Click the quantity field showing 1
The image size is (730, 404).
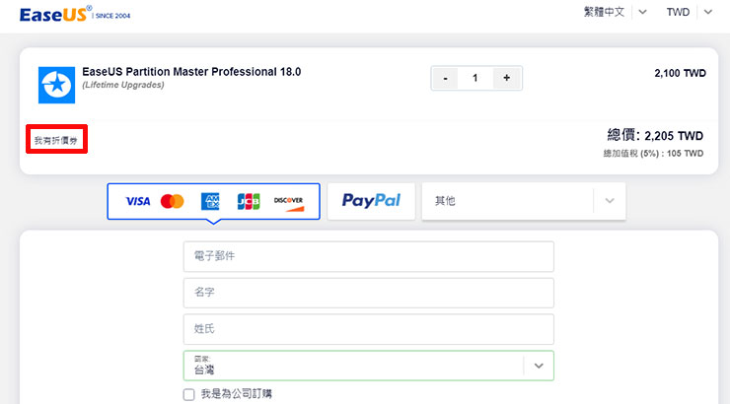point(474,78)
